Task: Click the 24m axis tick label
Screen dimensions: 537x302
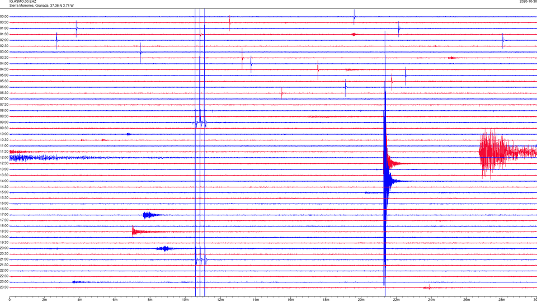Action: (x=431, y=300)
